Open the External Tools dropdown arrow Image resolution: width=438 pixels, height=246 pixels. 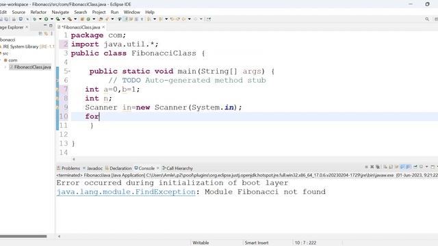(x=75, y=19)
